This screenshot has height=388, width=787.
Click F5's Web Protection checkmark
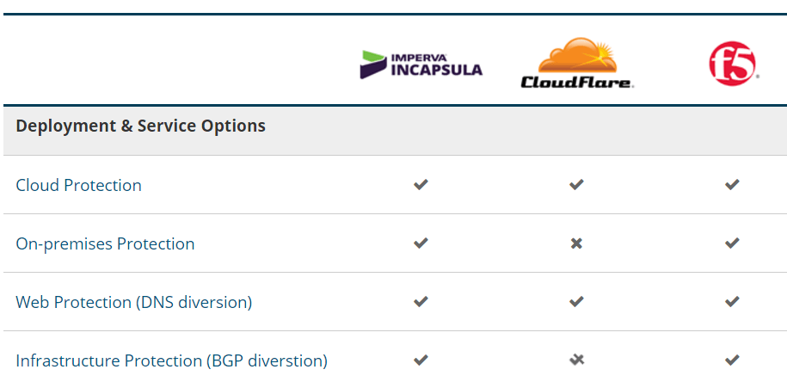pos(732,302)
